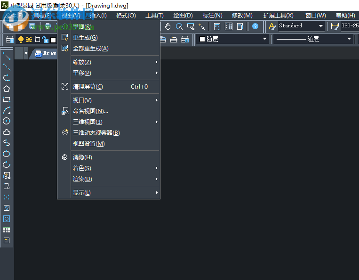The width and height of the screenshot is (359, 280).
Task: Open the 标注(N) menu
Action: coord(212,16)
